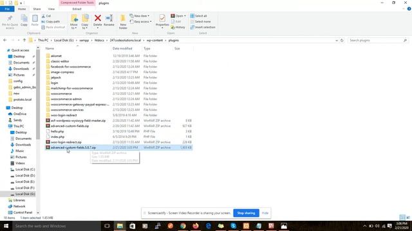This screenshot has width=412, height=231.
Task: Click This PC in address breadcrumb
Action: pos(43,40)
